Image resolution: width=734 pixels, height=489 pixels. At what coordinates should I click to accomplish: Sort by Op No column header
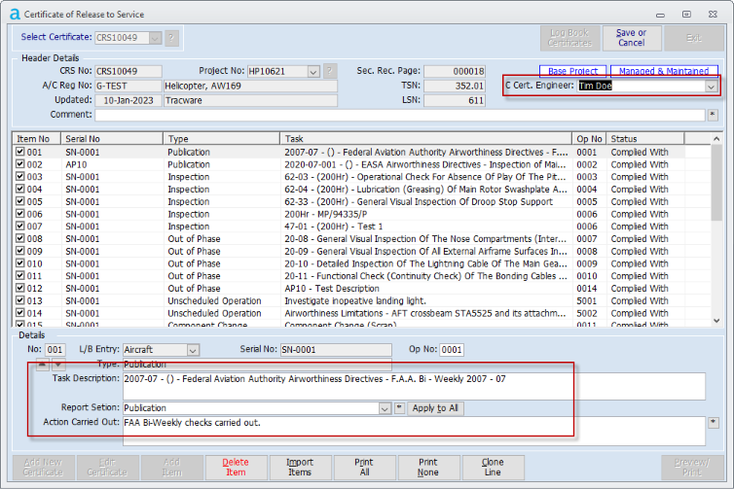point(589,139)
